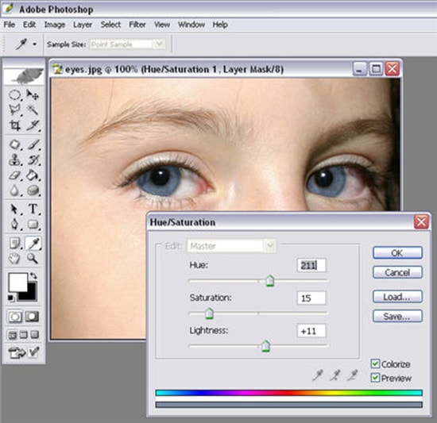437x423 pixels.
Task: Toggle the Preview checkbox
Action: [375, 378]
